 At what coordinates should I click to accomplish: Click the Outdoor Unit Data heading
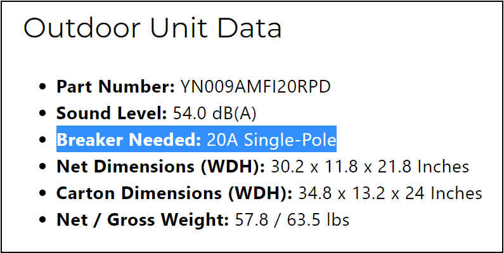click(x=153, y=28)
